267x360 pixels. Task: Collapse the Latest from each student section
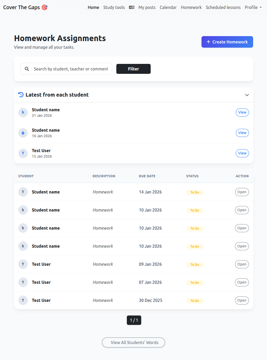(x=247, y=95)
